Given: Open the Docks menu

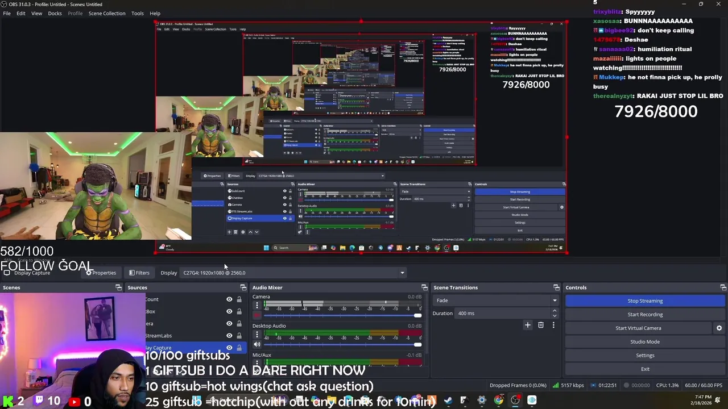Looking at the screenshot, I should point(55,13).
